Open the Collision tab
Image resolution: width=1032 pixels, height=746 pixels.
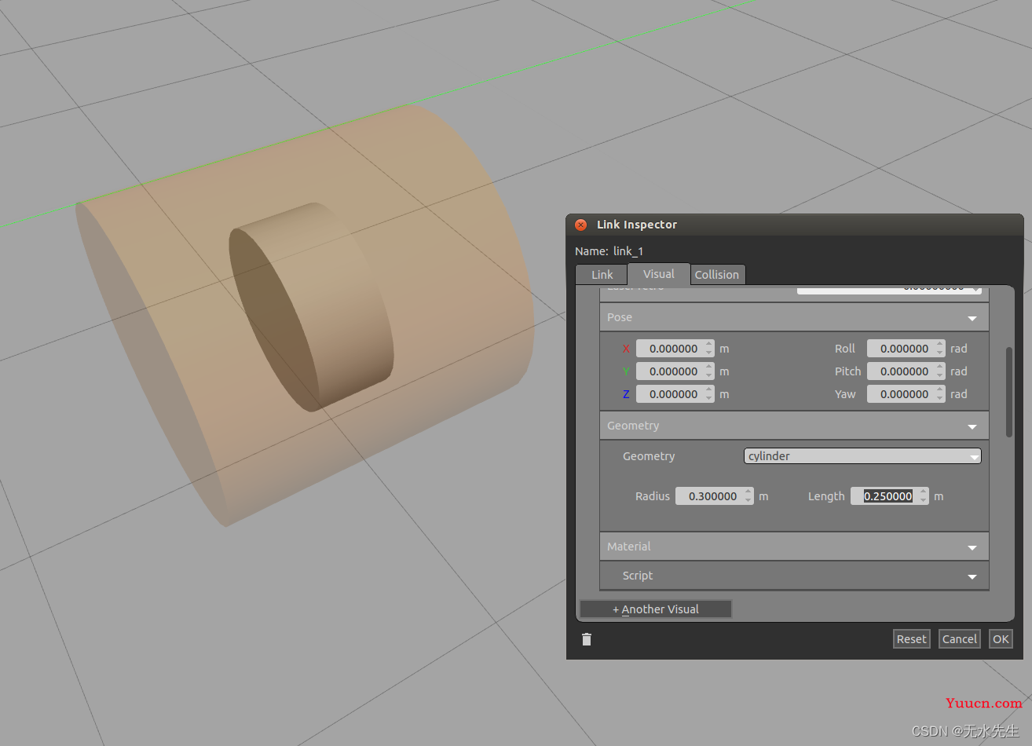pos(717,275)
